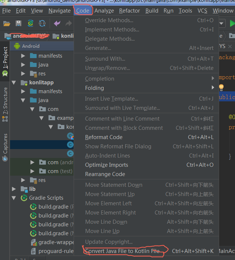Close the editor tab ending in YS
This screenshot has width=235, height=260.
tap(230, 46)
